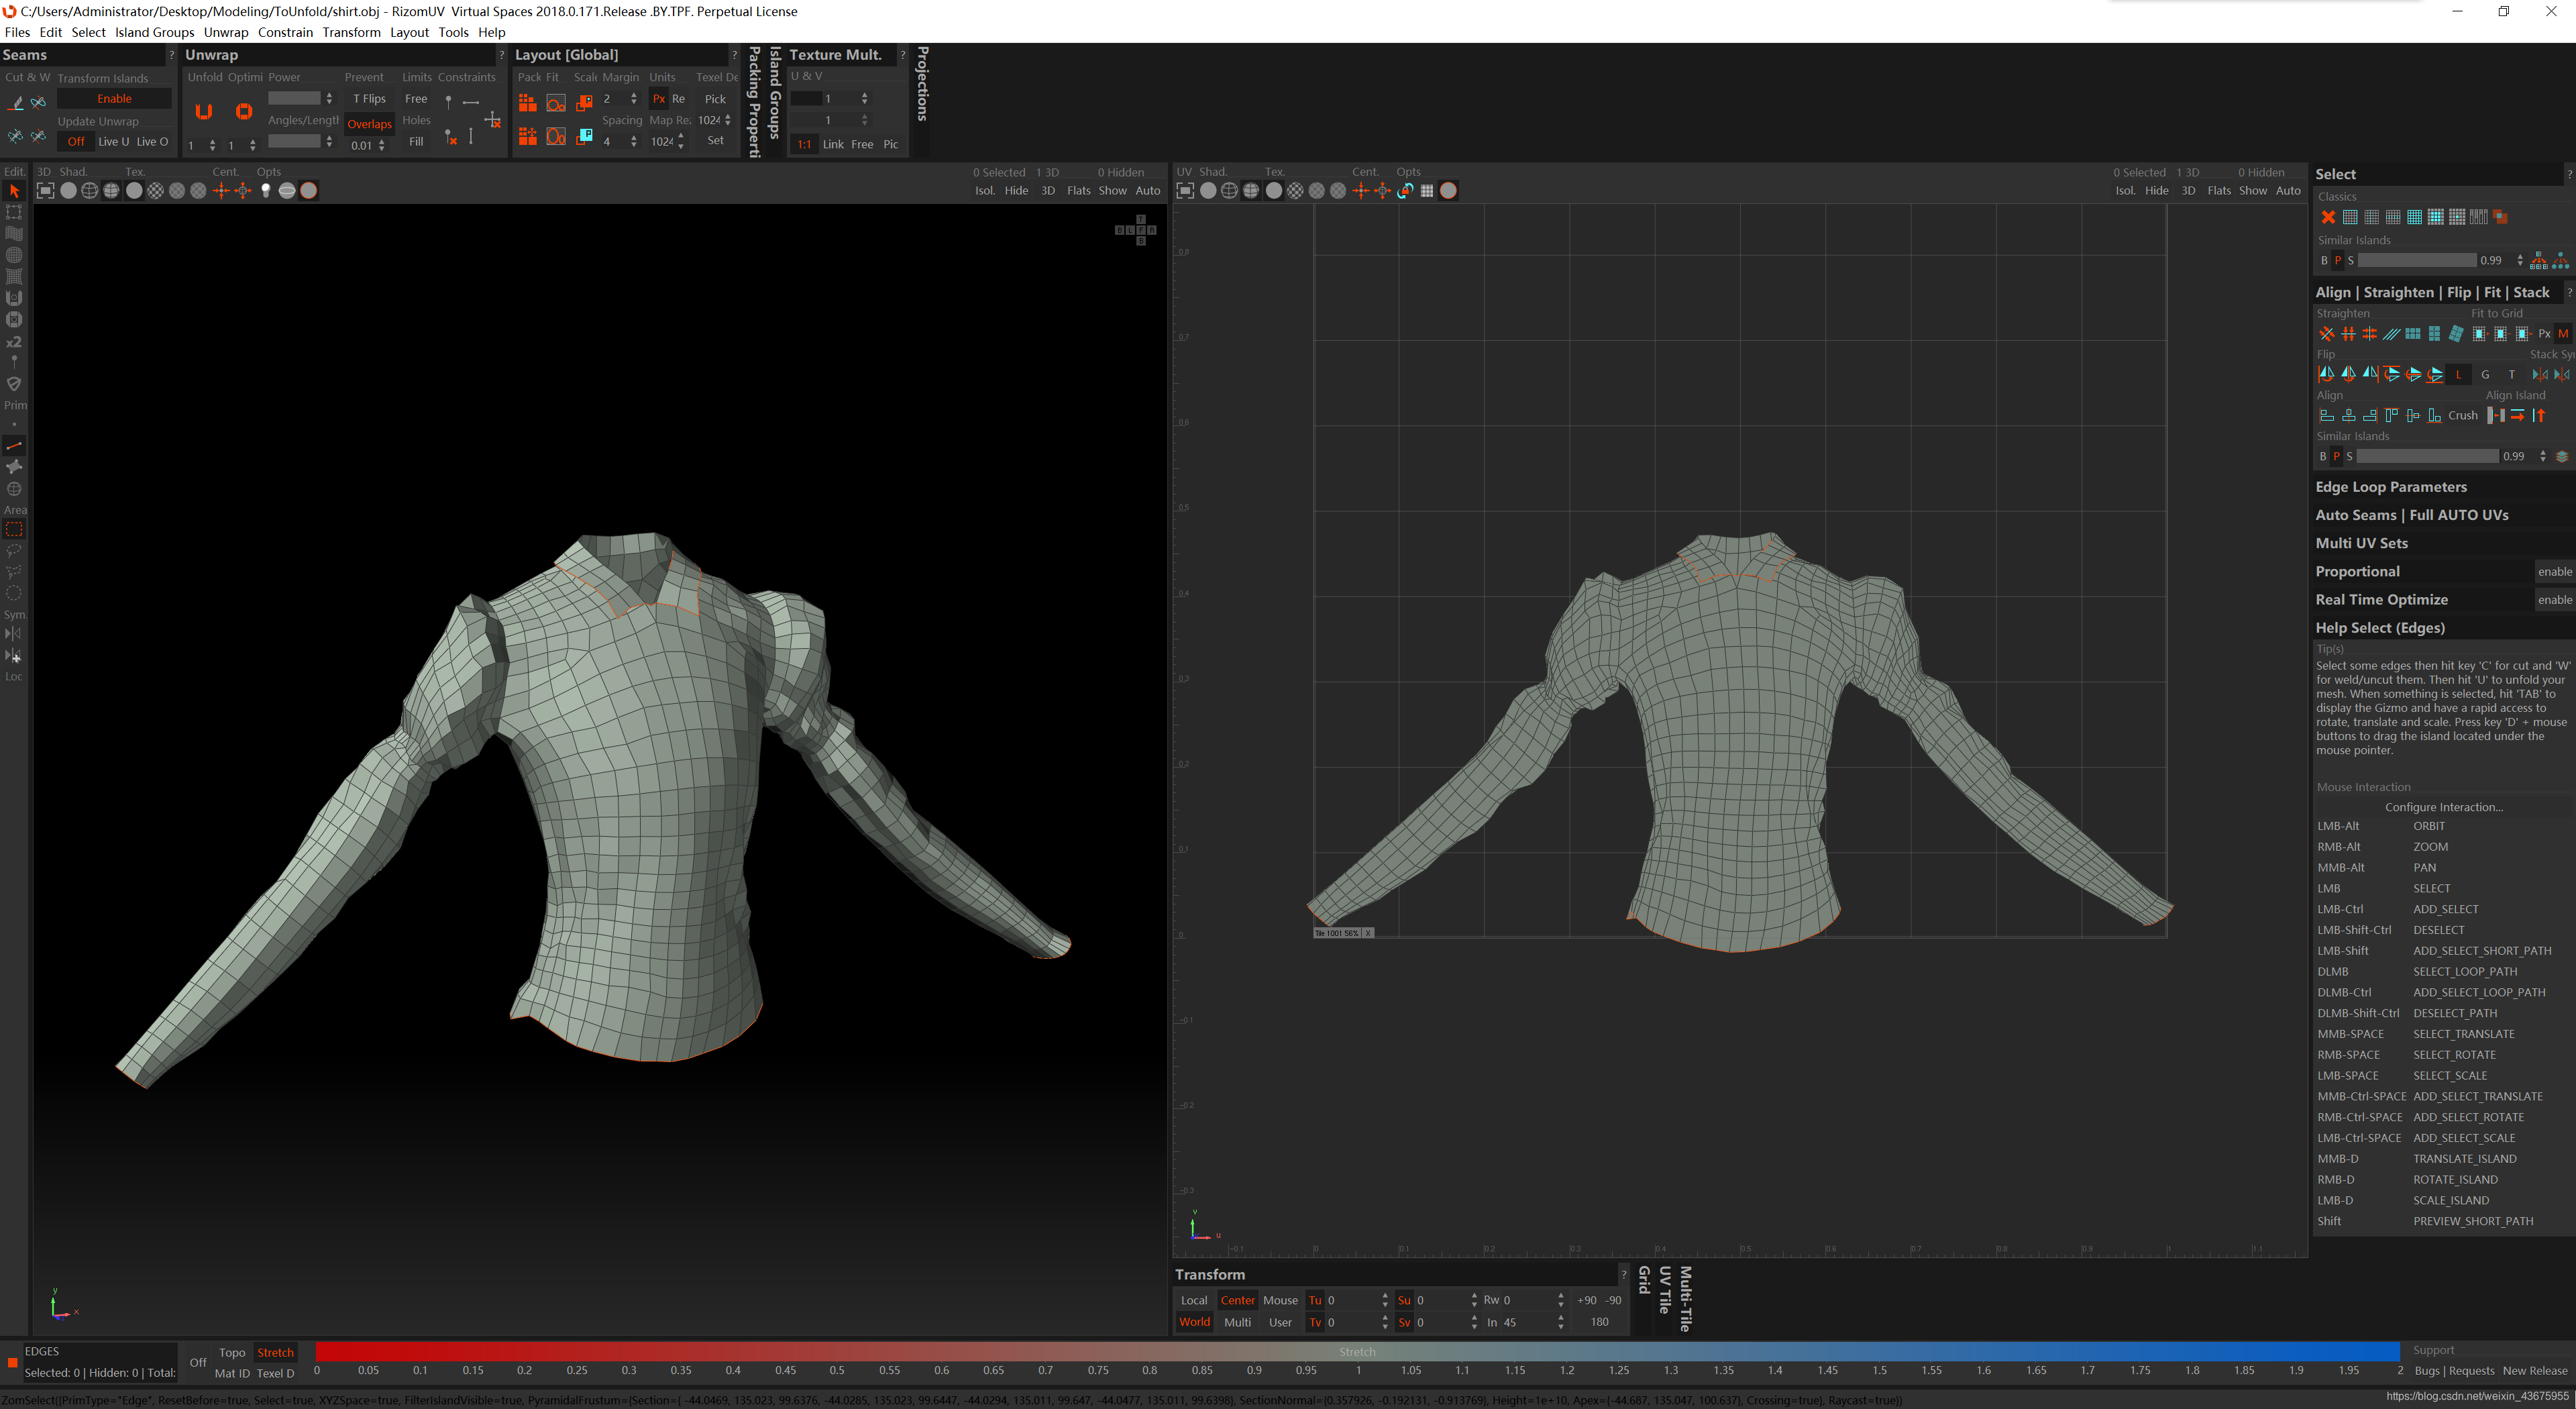Image resolution: width=2576 pixels, height=1409 pixels.
Task: Click the Texel Density Pick button
Action: (x=715, y=98)
